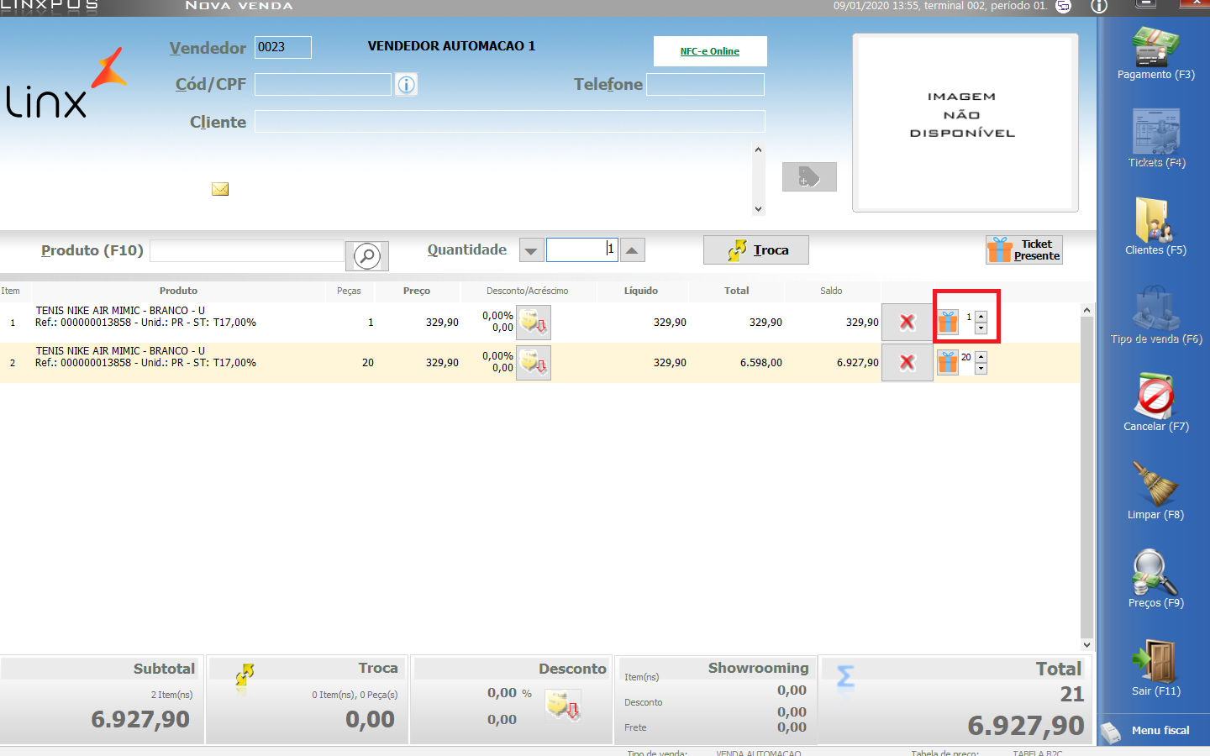The image size is (1210, 756).
Task: Click the Total column header
Action: pyautogui.click(x=737, y=291)
